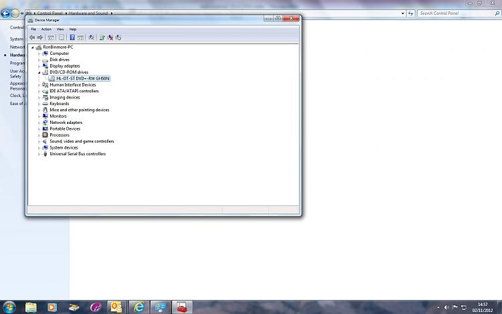502x314 pixels.
Task: Collapse the DVD/CD-ROM drives category arrow
Action: coord(39,73)
